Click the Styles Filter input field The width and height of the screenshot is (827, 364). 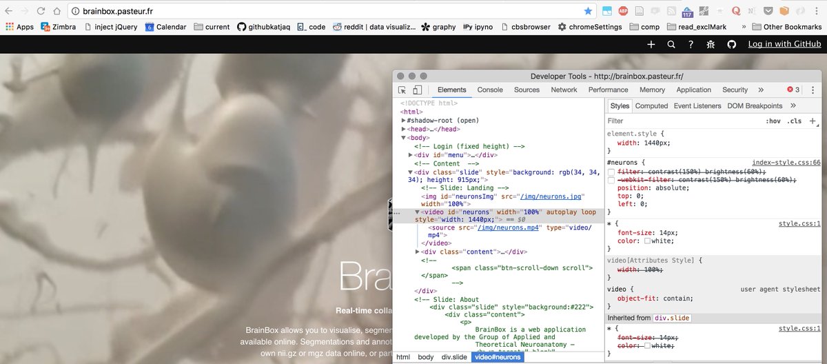pyautogui.click(x=682, y=121)
